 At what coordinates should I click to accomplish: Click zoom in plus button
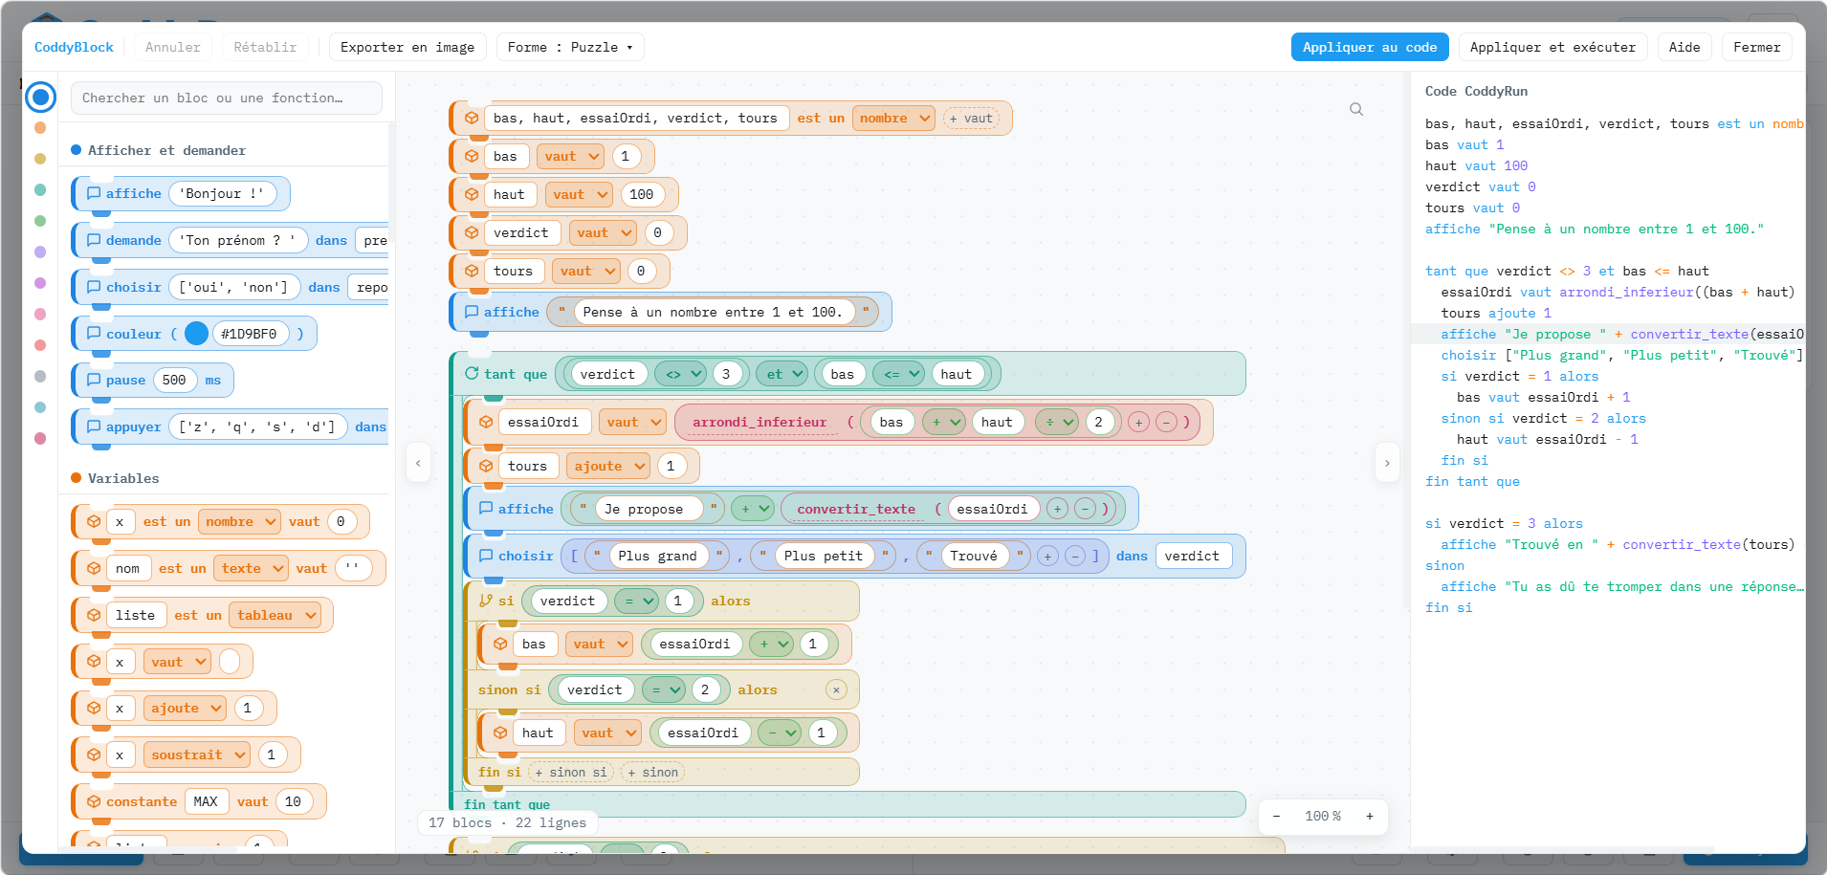(1370, 816)
